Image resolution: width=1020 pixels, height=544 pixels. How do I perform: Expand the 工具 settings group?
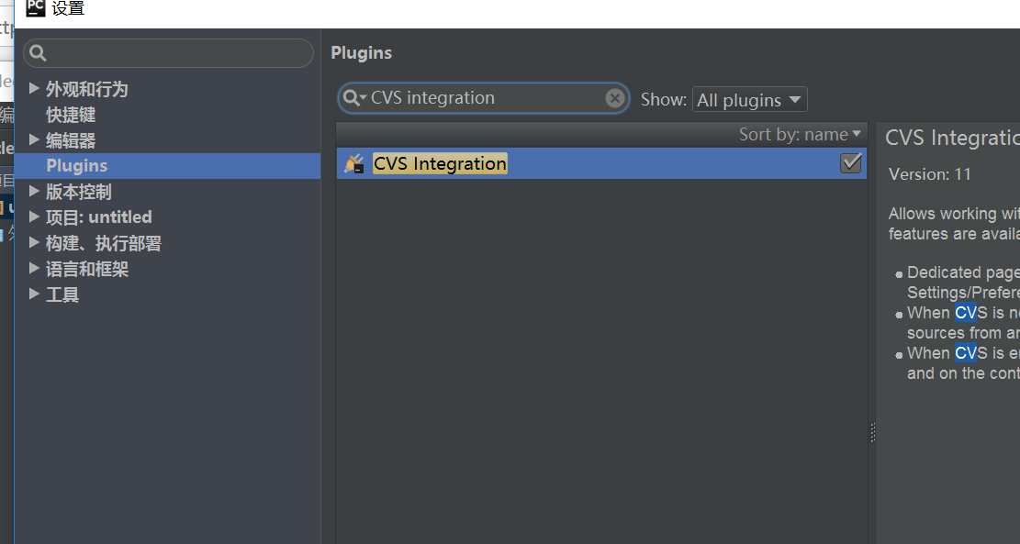(34, 294)
